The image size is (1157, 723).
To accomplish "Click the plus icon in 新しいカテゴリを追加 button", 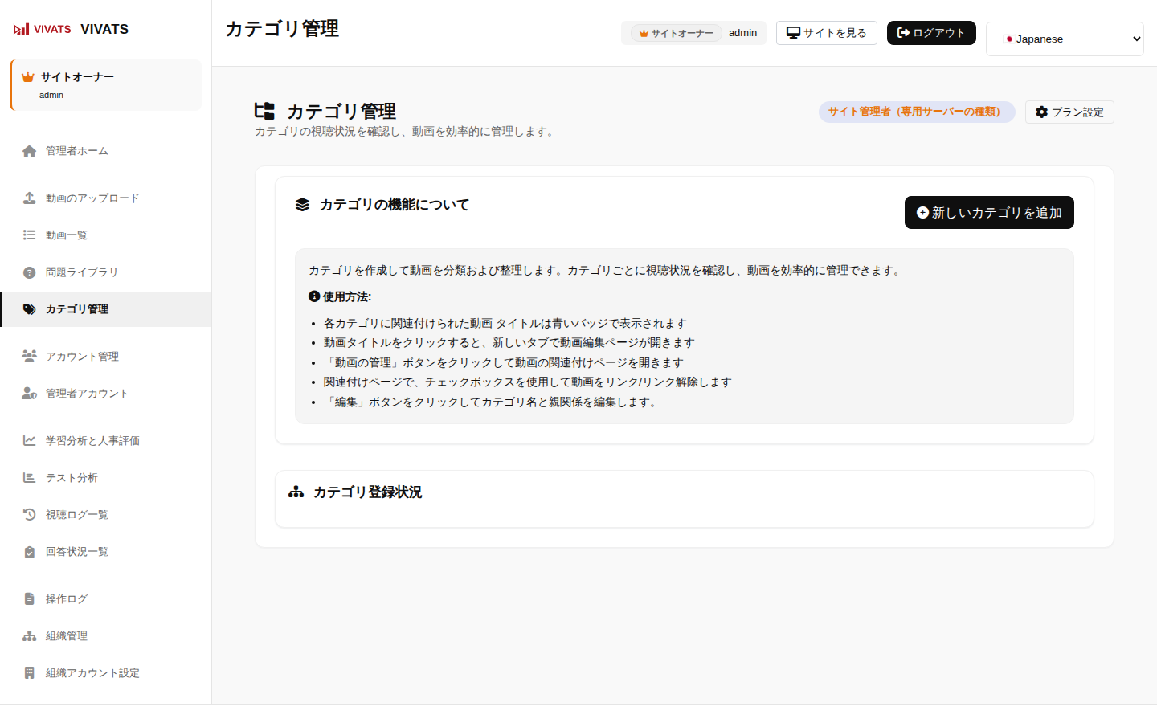I will 923,213.
